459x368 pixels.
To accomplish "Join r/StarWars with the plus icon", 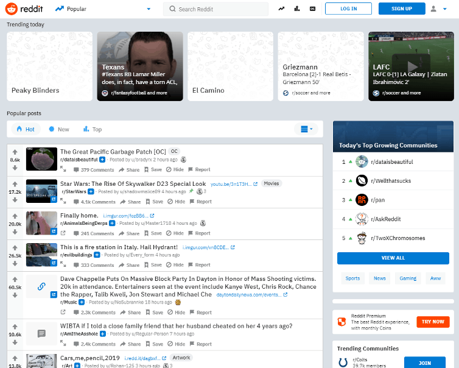I will 91,192.
